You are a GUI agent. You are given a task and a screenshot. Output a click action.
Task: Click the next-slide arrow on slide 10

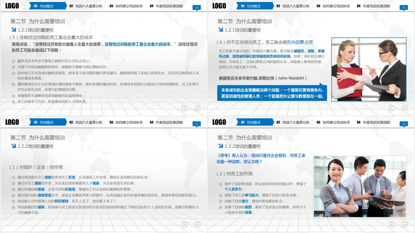[x=197, y=108]
